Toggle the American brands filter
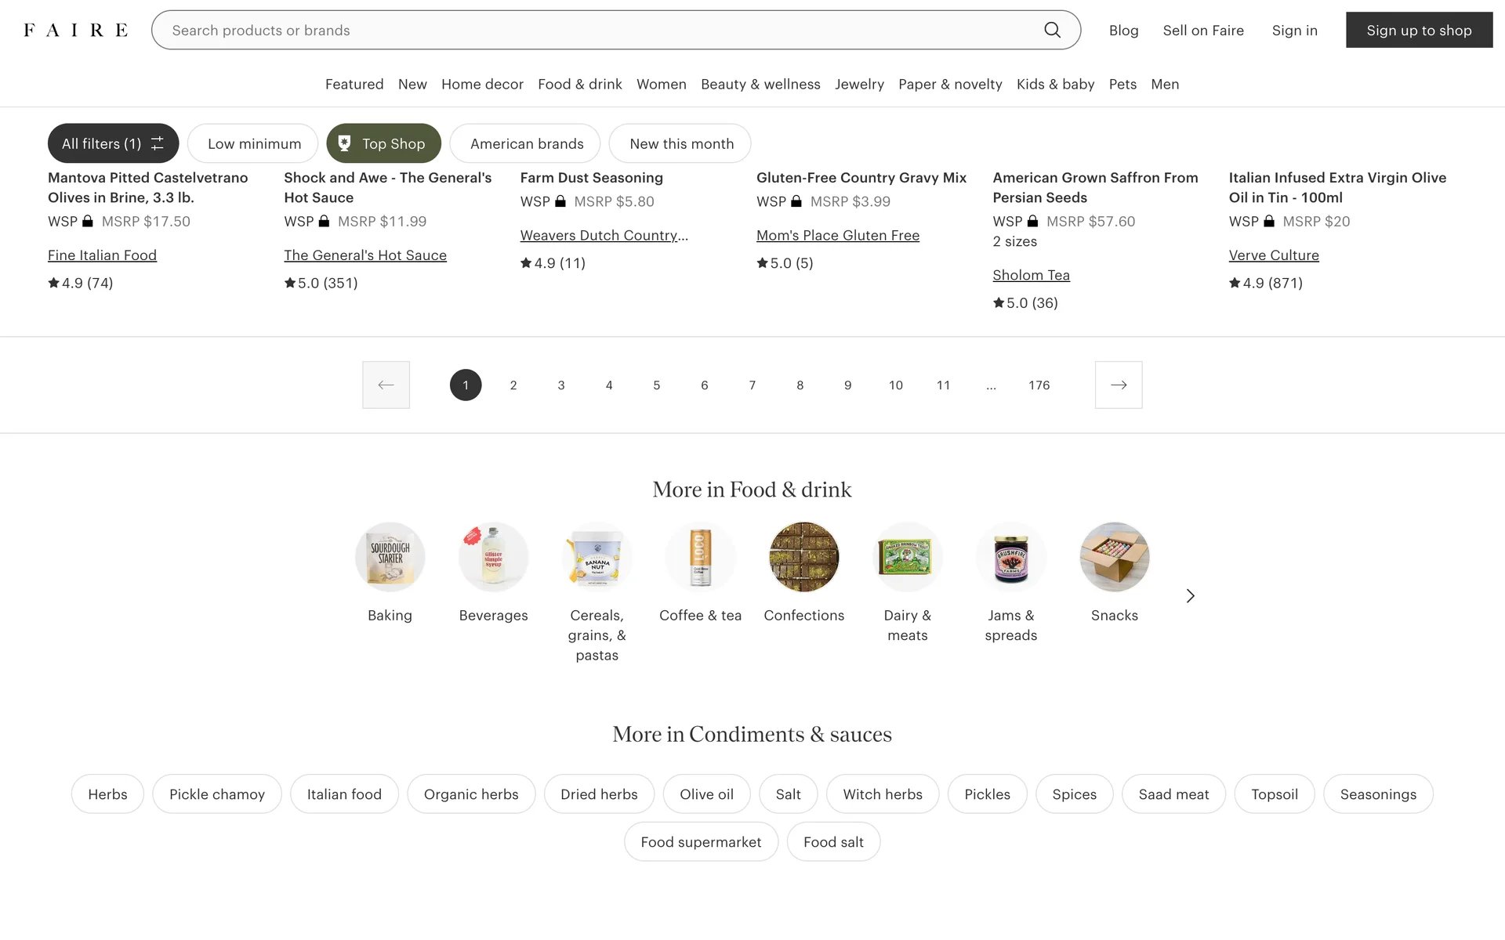The image size is (1505, 940). pos(526,143)
